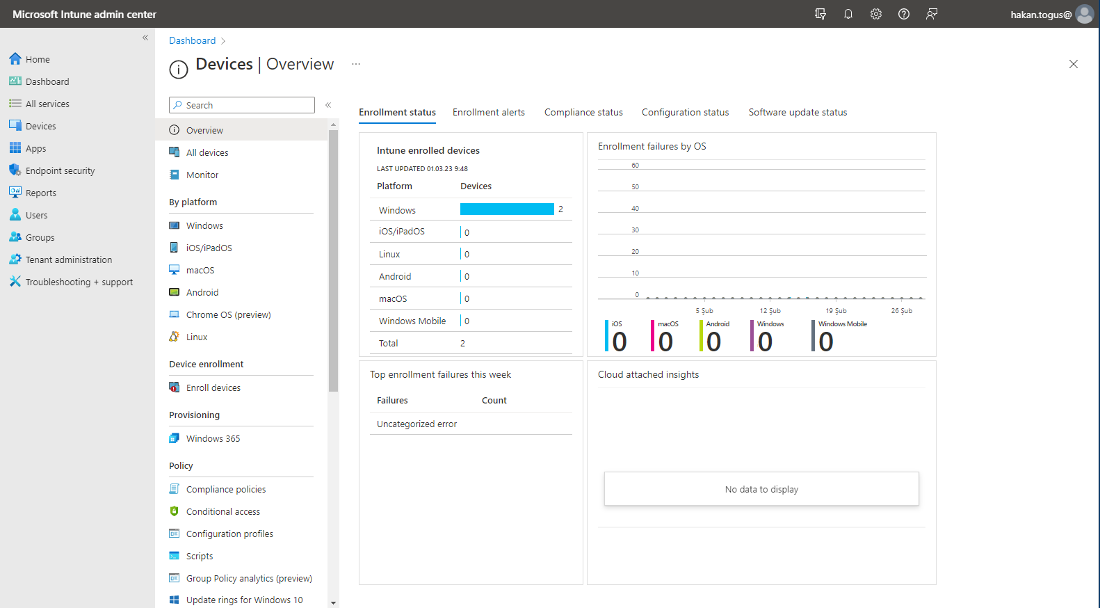The width and height of the screenshot is (1100, 608).
Task: Expand the Dashboard breadcrumb chevron
Action: [223, 41]
